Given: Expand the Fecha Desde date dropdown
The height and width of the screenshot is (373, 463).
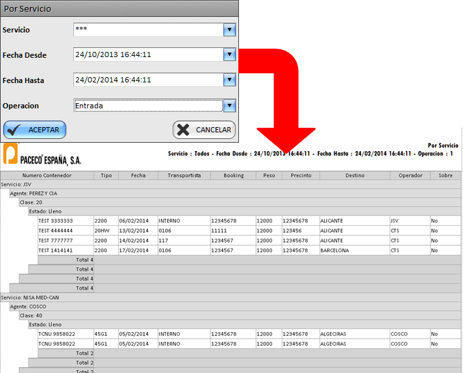Looking at the screenshot, I should click(x=229, y=55).
